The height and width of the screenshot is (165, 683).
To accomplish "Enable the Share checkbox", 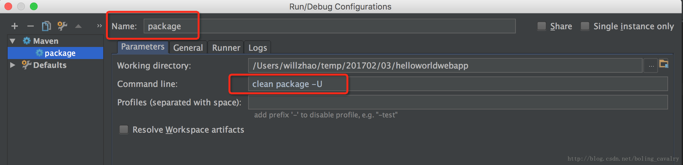I will [x=542, y=26].
